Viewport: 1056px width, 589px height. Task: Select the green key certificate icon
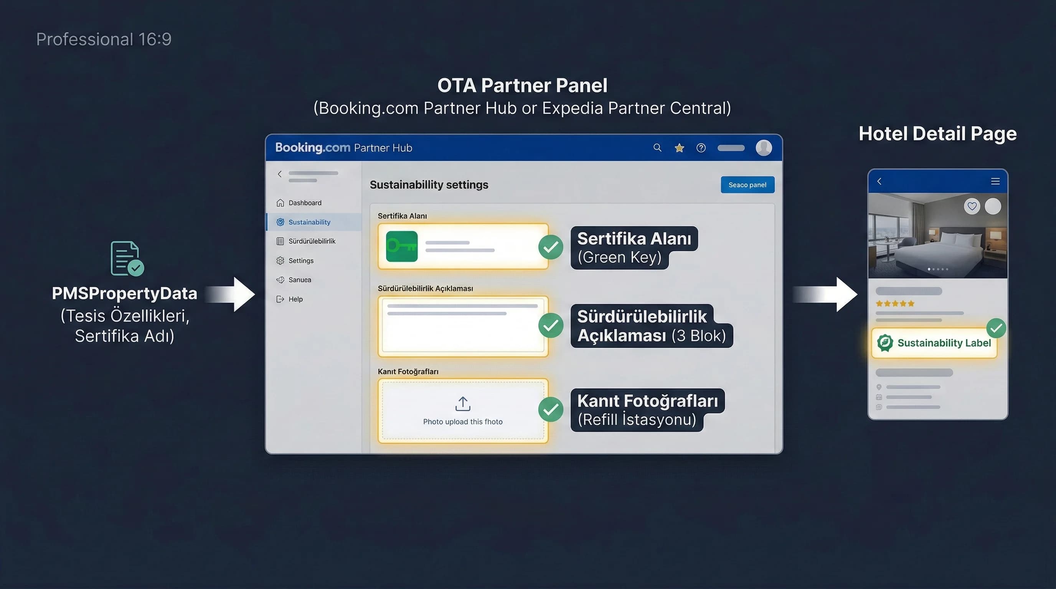click(402, 246)
